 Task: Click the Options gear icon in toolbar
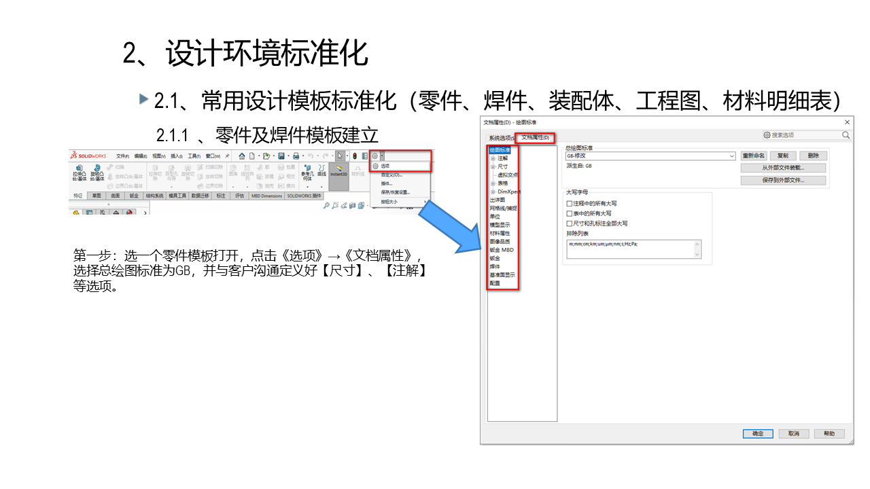click(x=375, y=156)
